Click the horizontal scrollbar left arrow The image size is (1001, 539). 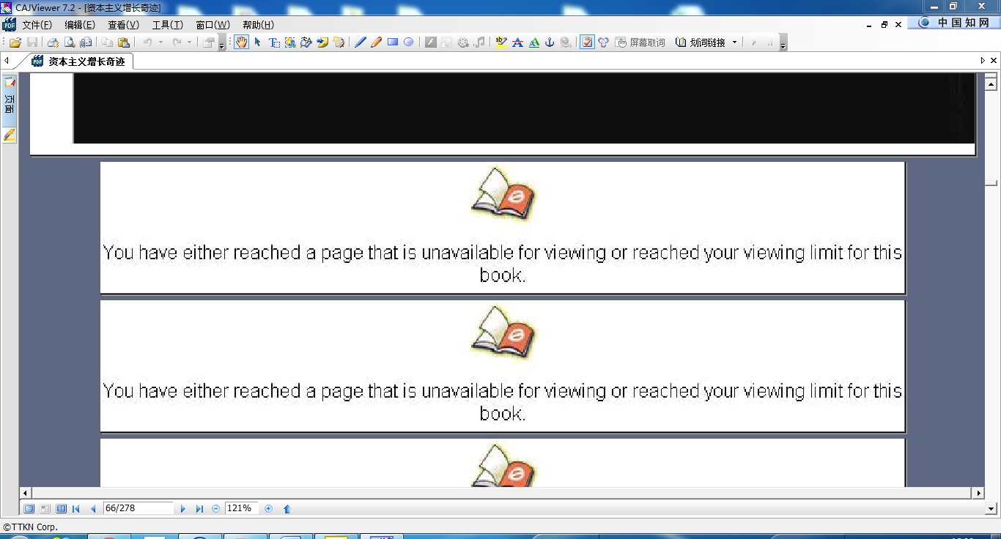tap(26, 494)
